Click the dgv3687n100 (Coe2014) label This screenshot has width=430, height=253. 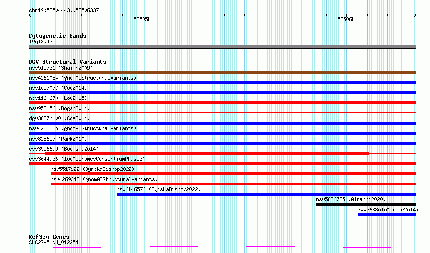59,118
